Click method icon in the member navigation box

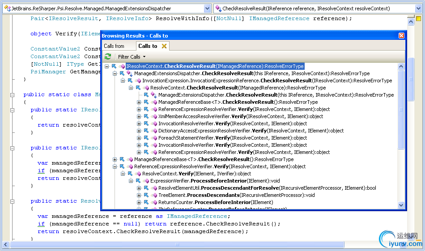point(218,9)
